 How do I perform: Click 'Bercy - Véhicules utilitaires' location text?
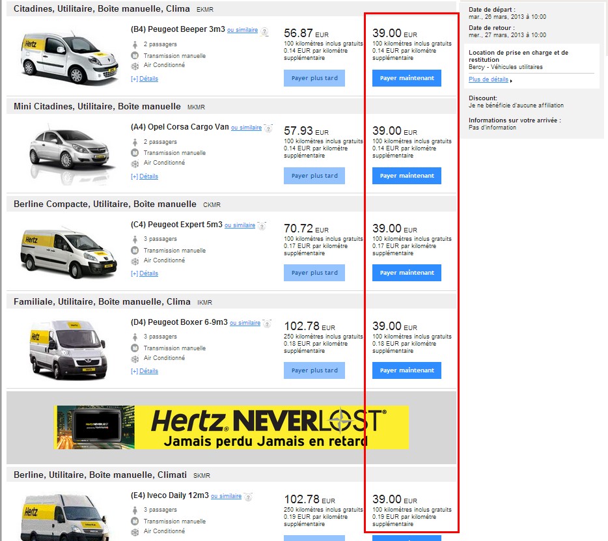coord(506,67)
